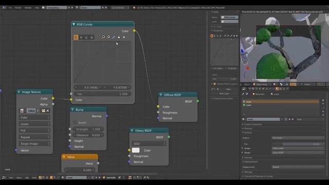Open node editor Node menu

tap(34, 178)
